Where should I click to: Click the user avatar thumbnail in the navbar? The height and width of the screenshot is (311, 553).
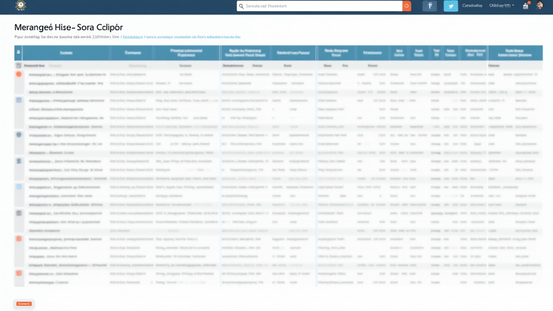point(539,6)
